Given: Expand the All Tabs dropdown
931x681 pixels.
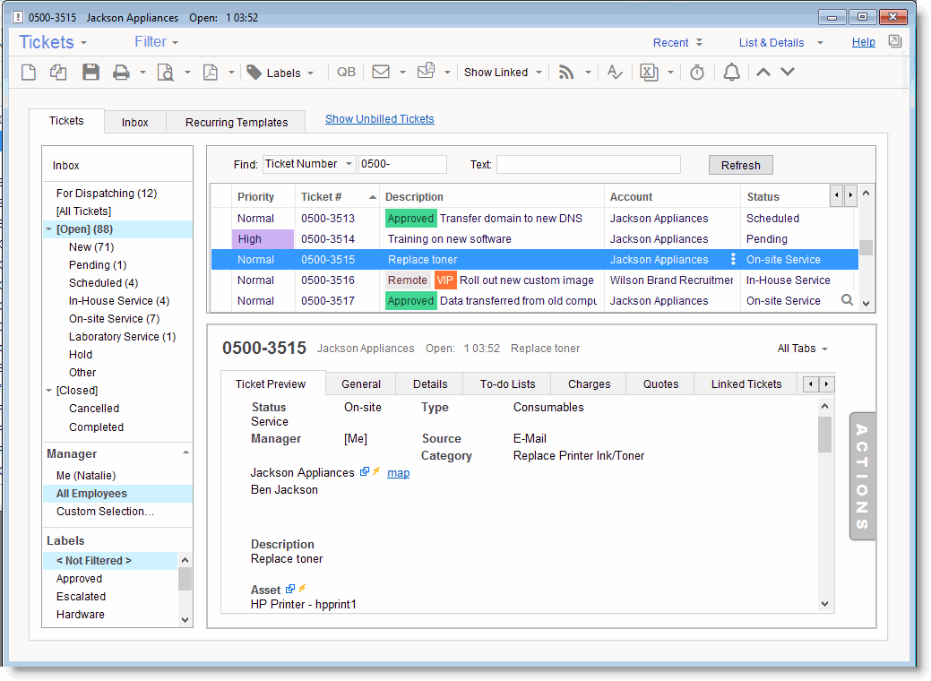Looking at the screenshot, I should click(802, 349).
